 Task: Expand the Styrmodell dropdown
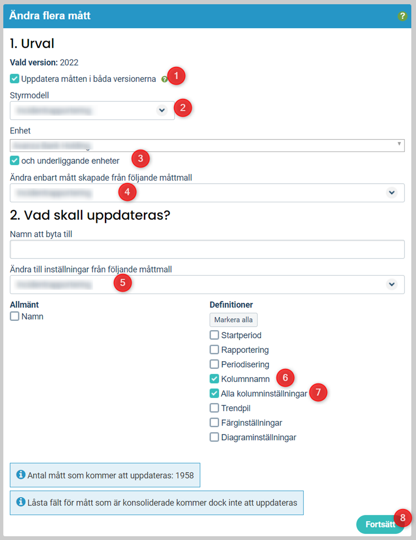pyautogui.click(x=92, y=110)
